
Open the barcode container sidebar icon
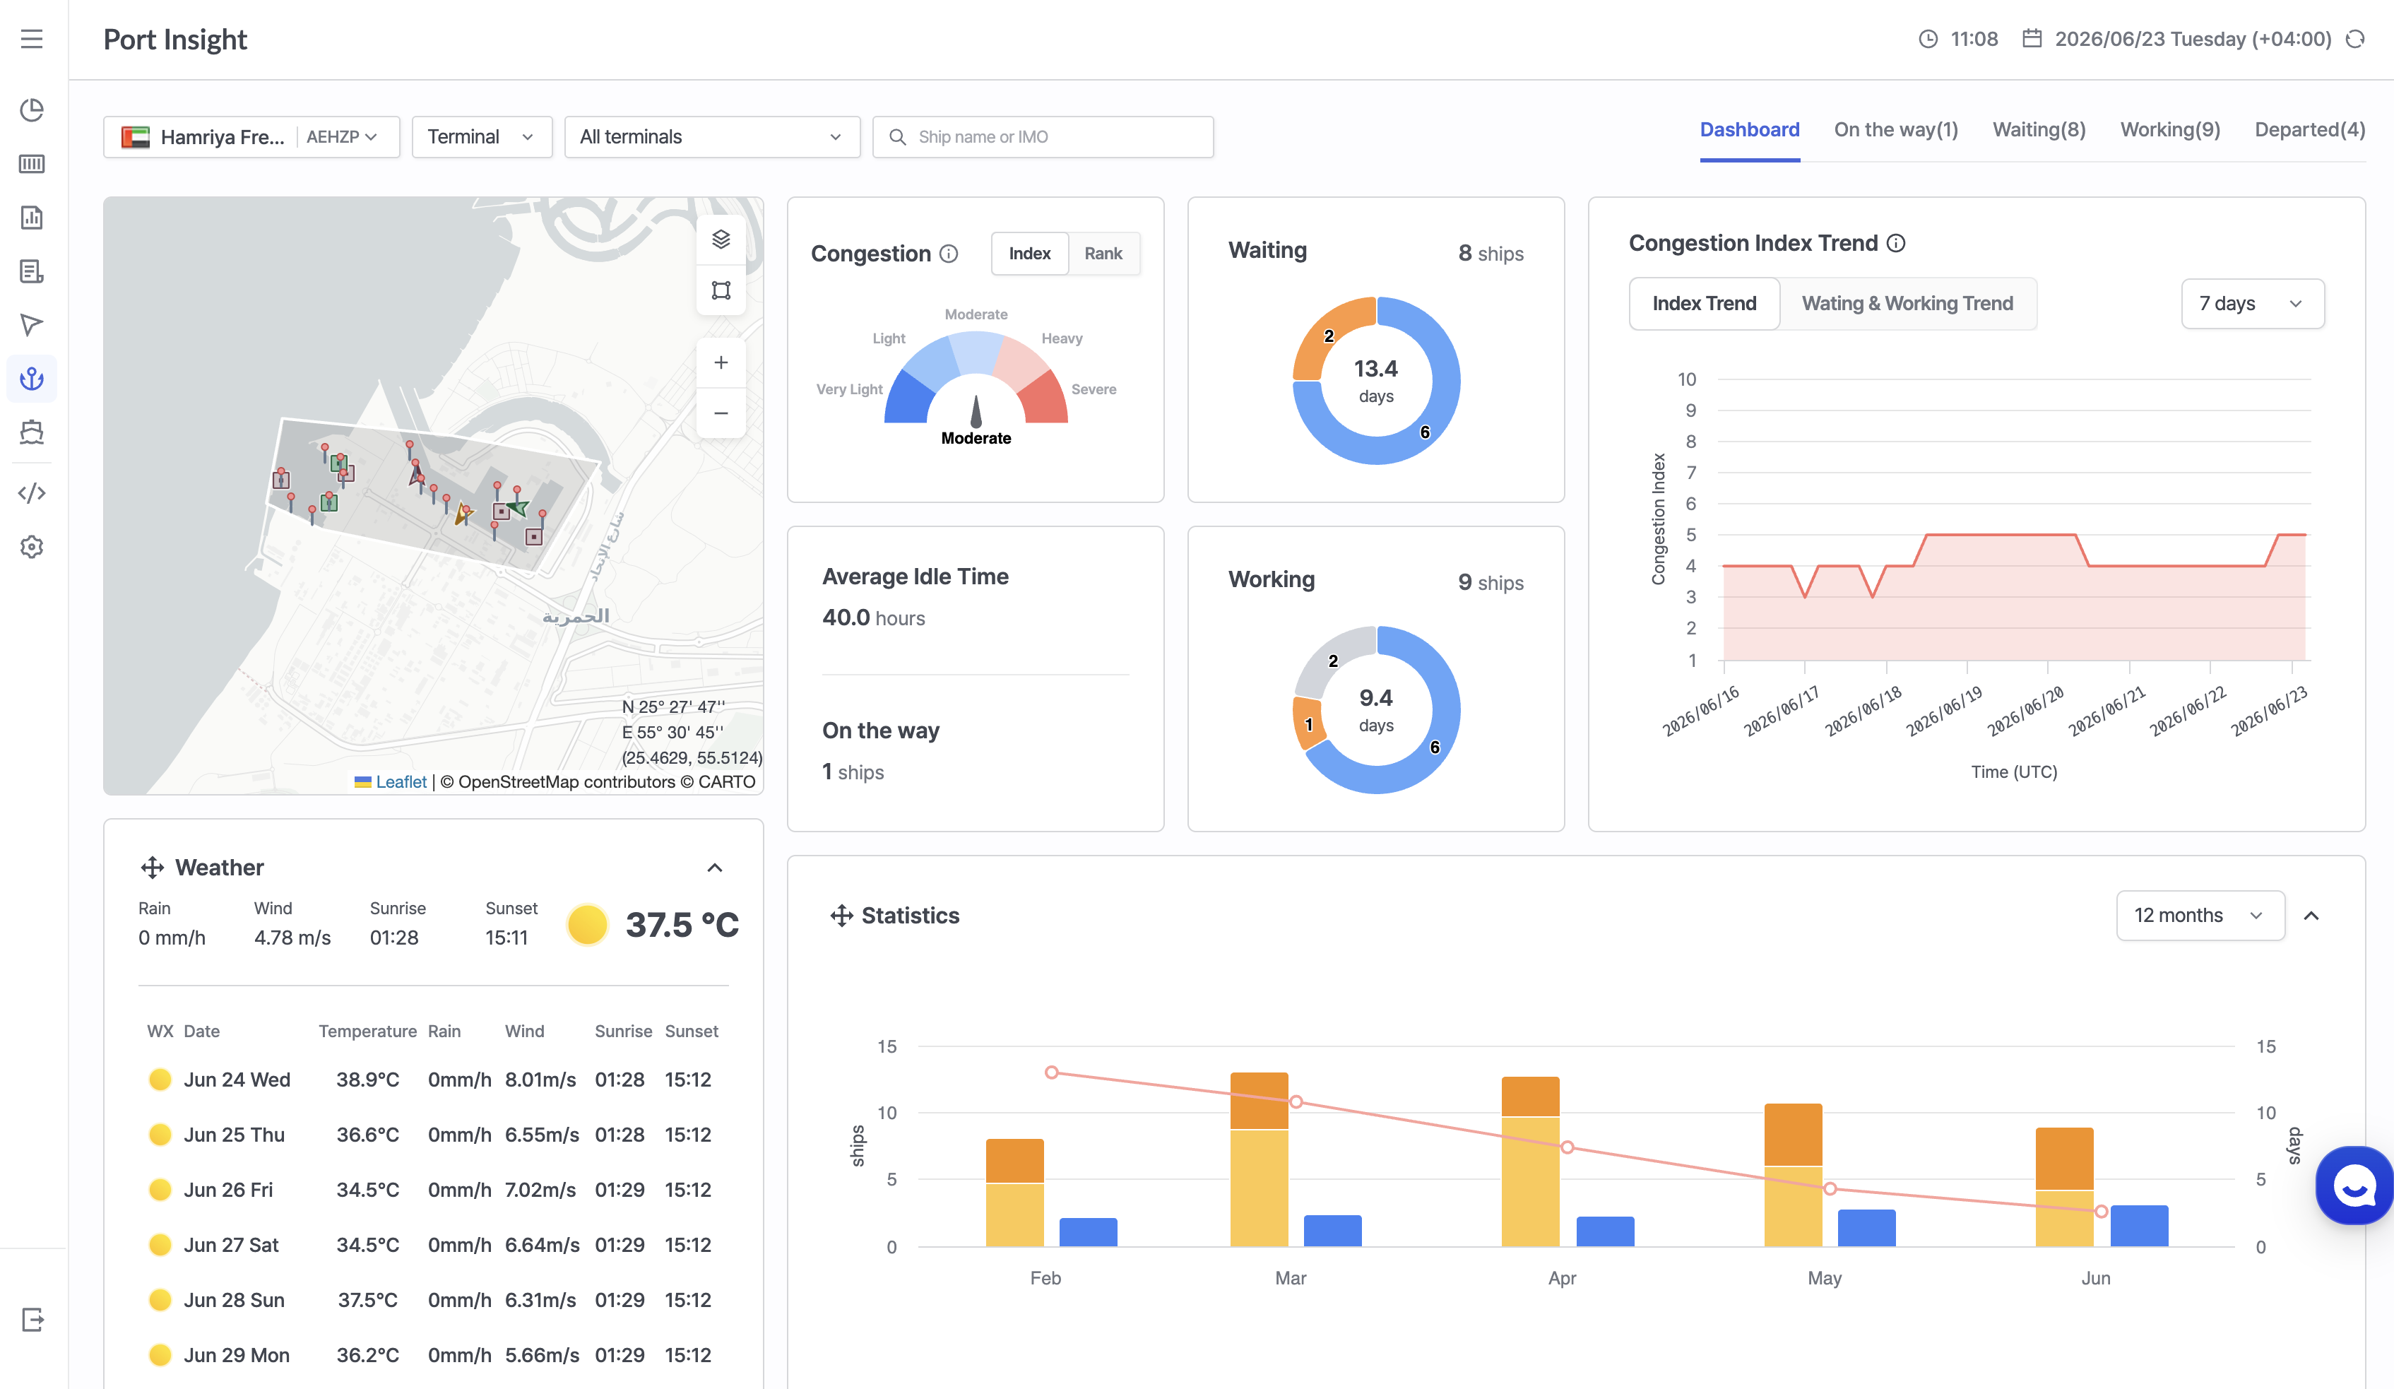31,165
